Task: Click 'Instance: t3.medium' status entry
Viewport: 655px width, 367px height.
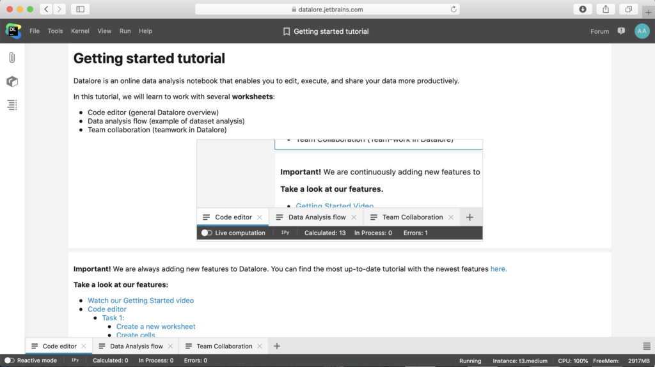Action: pos(519,361)
